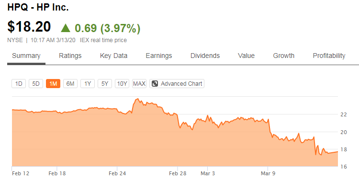Open the Summary tab

pos(26,56)
